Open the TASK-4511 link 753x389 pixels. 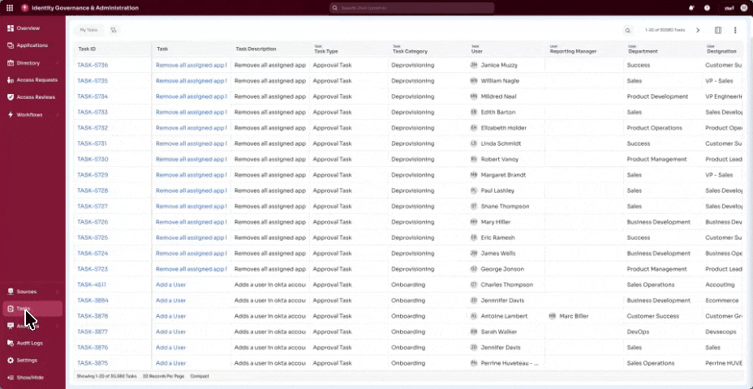tap(92, 285)
